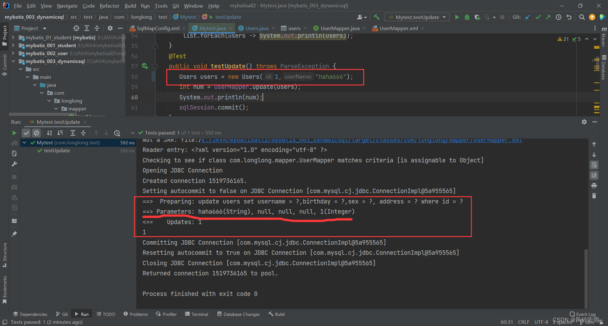Run Mytest.testUpdate with the green play icon
Viewport: 608px width, 326px height.
(457, 17)
